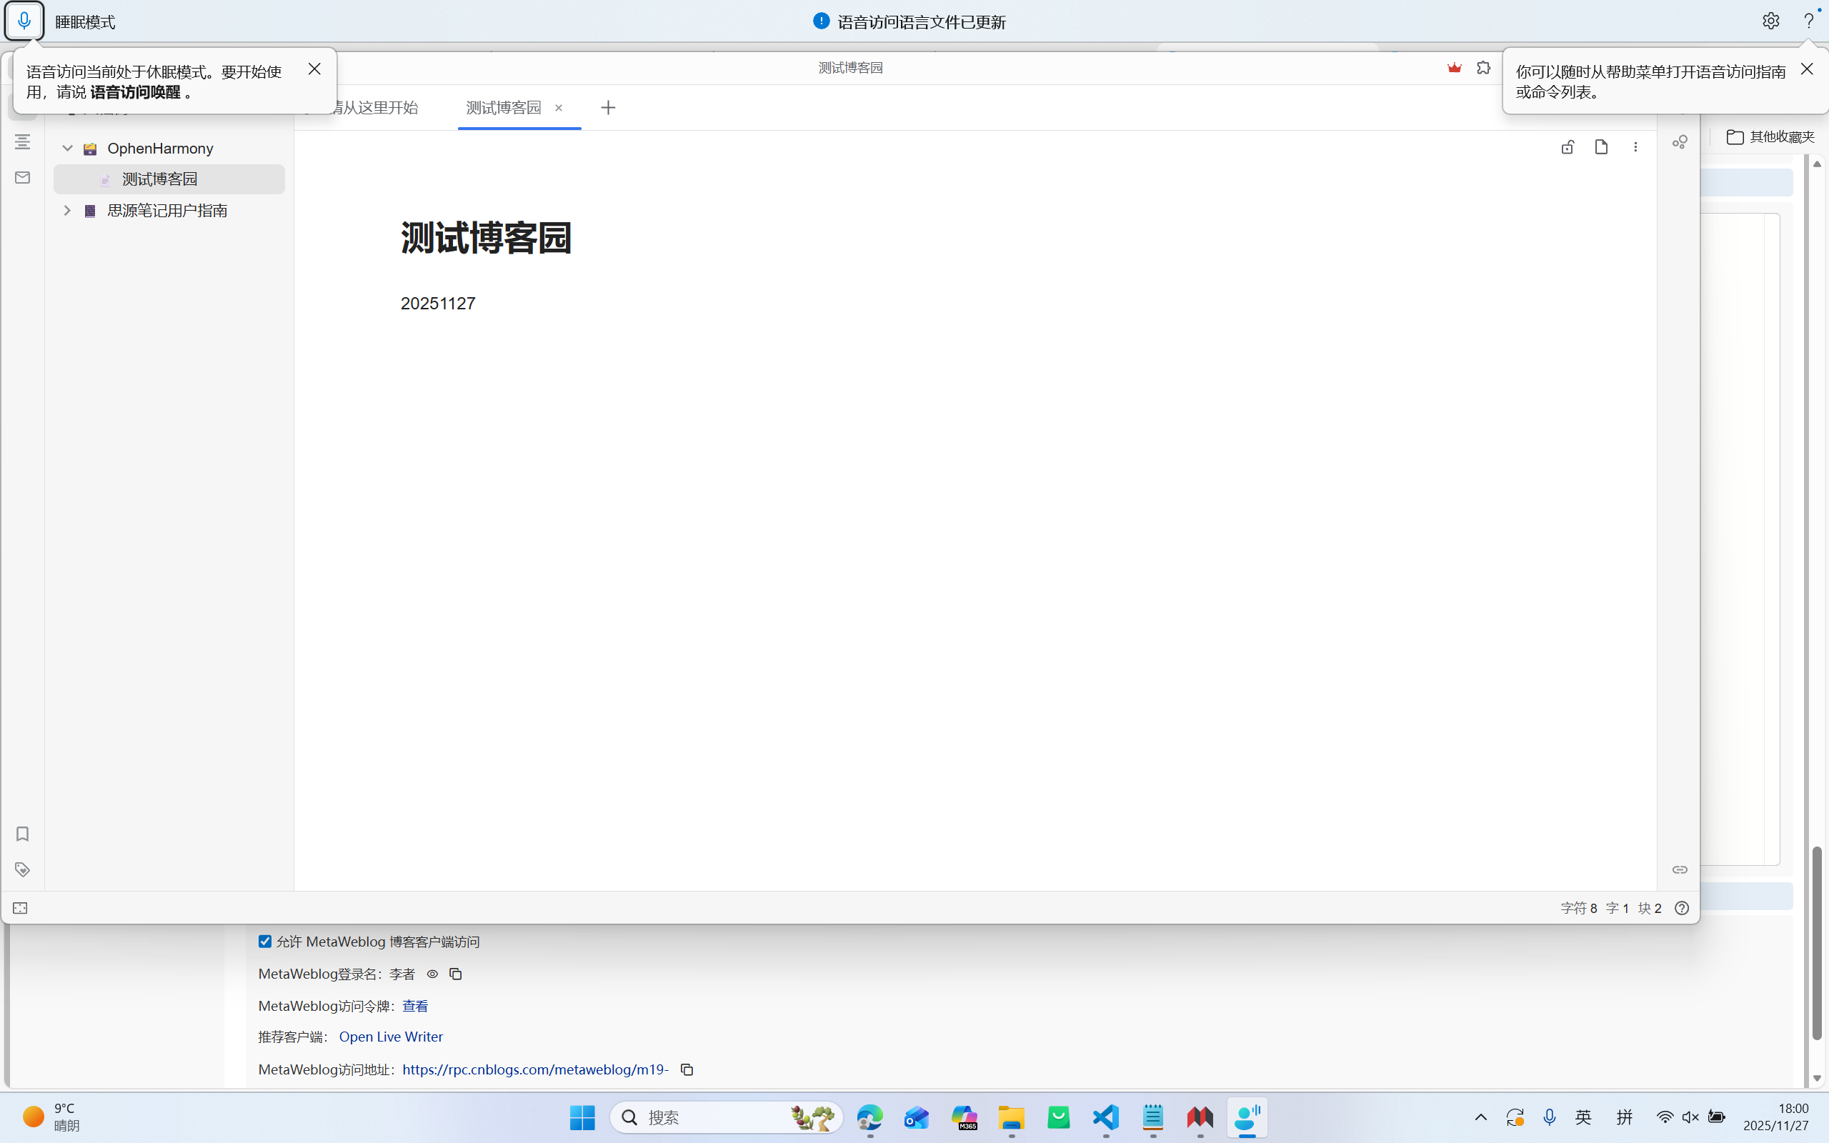Show hidden system tray icons chevron
The width and height of the screenshot is (1829, 1143).
[1480, 1117]
